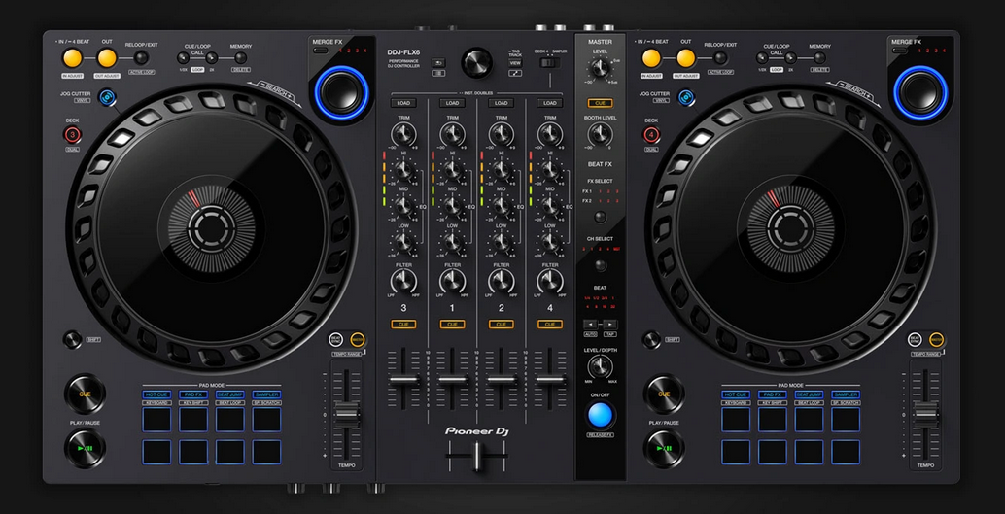Click the right deck TEMPO slider
1005x514 pixels.
tap(926, 415)
